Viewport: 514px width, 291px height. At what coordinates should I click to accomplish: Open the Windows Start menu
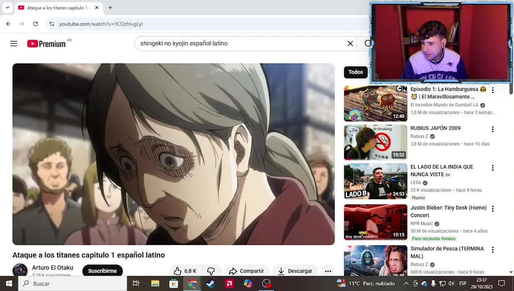9,283
